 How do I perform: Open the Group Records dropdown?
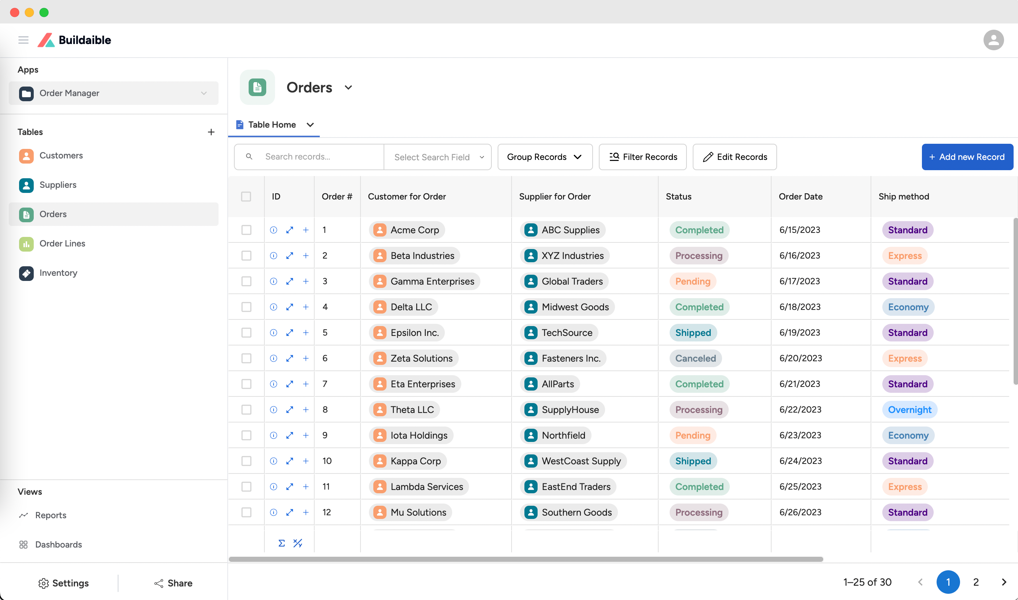pos(545,157)
